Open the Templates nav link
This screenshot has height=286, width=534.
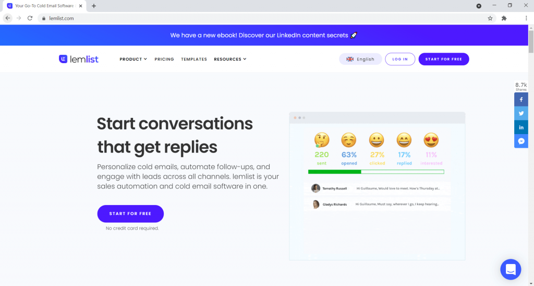click(x=194, y=59)
